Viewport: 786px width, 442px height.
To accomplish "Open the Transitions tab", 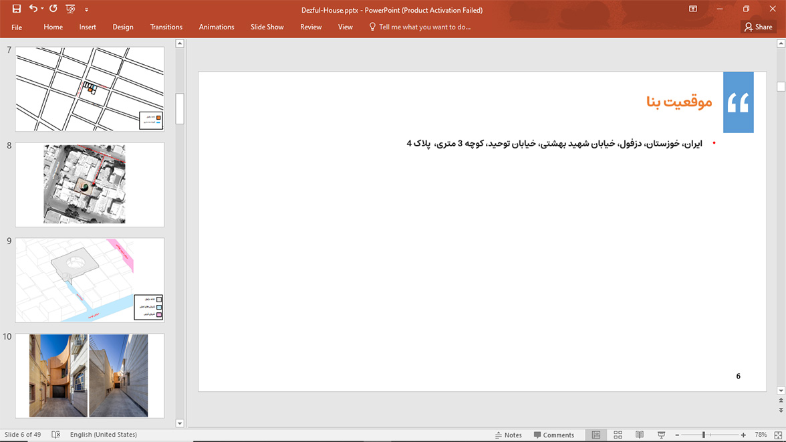I will coord(166,27).
